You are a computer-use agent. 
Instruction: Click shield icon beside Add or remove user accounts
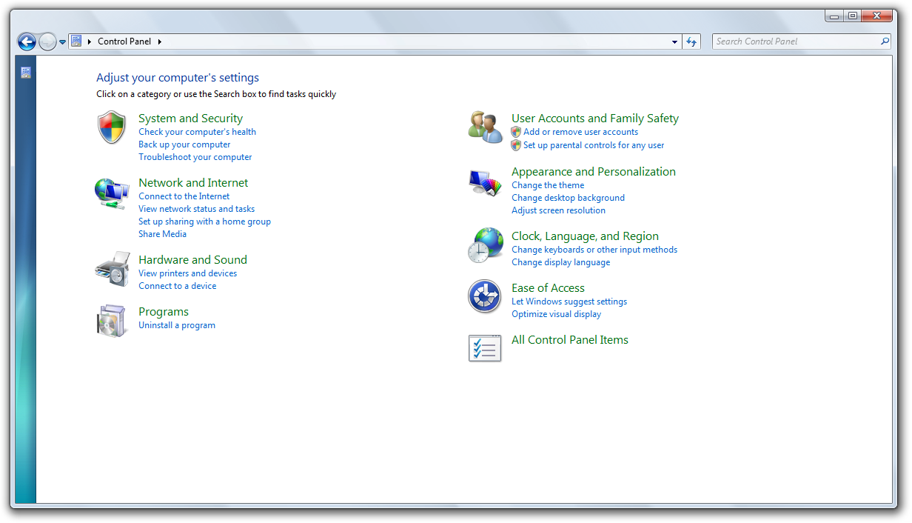click(x=516, y=132)
